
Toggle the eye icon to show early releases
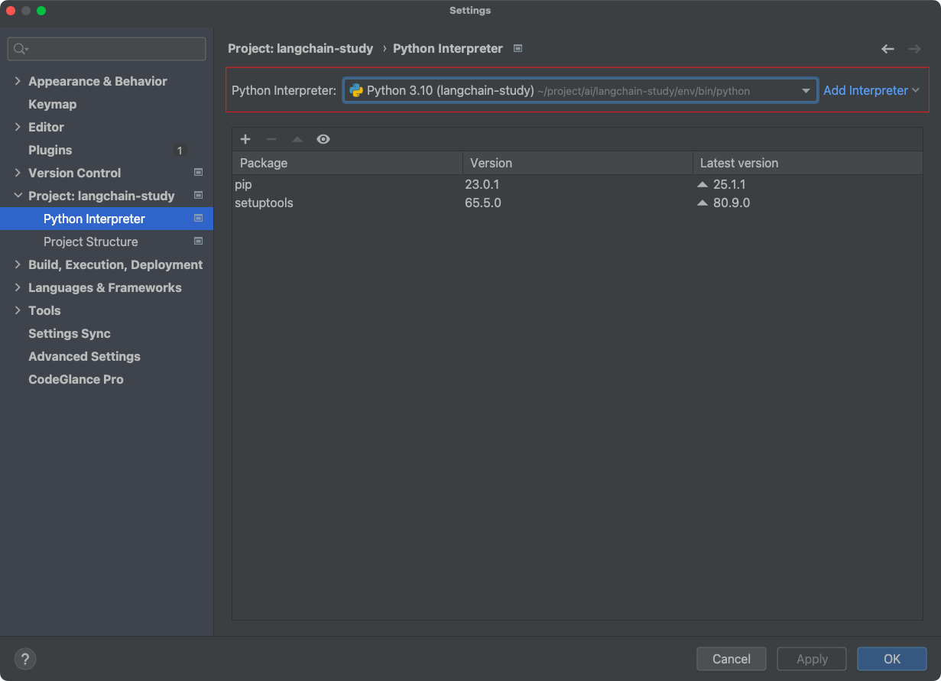[323, 139]
